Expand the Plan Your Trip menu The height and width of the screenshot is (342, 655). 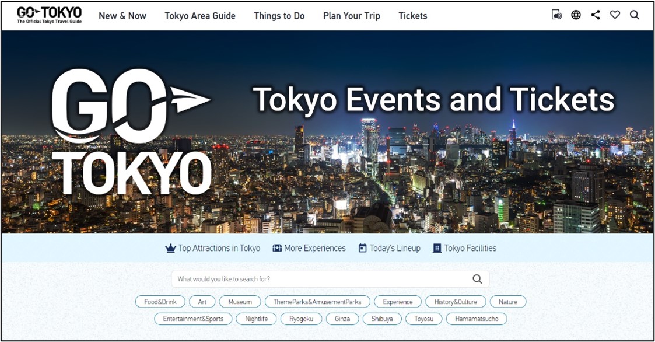point(351,16)
